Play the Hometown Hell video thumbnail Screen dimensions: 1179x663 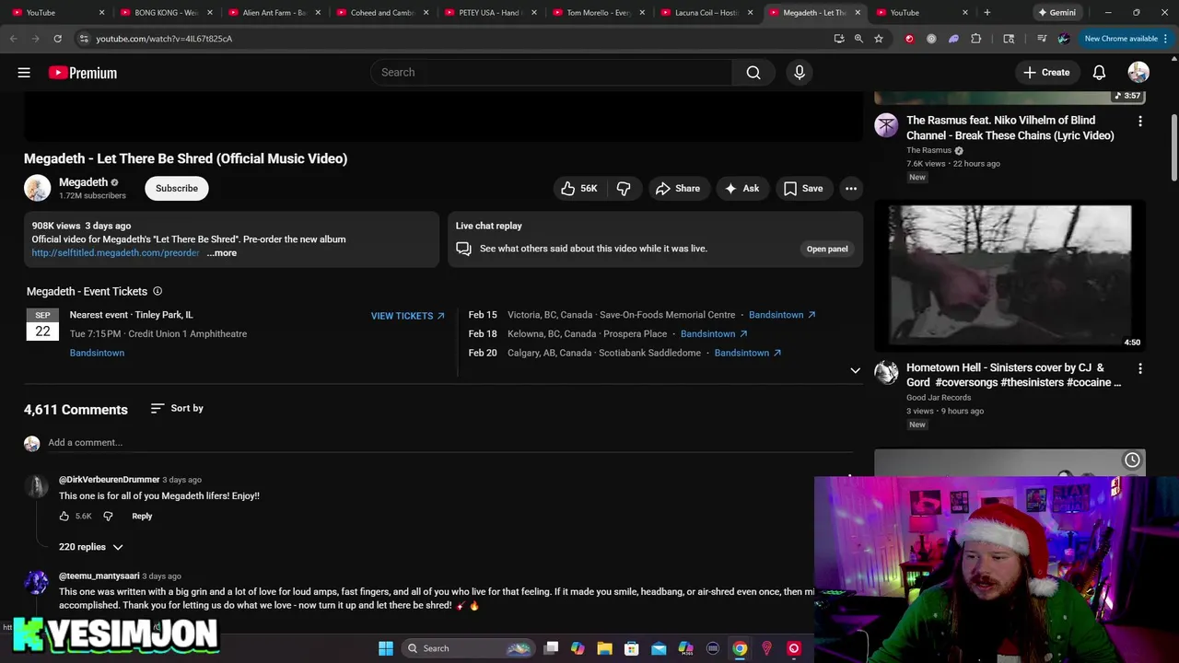click(x=1010, y=276)
